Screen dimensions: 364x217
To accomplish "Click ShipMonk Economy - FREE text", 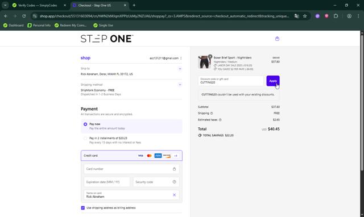I will pos(97,90).
